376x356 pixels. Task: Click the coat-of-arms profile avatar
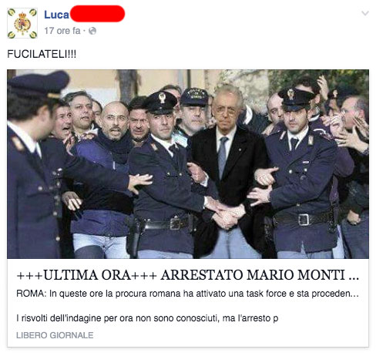[x=22, y=23]
